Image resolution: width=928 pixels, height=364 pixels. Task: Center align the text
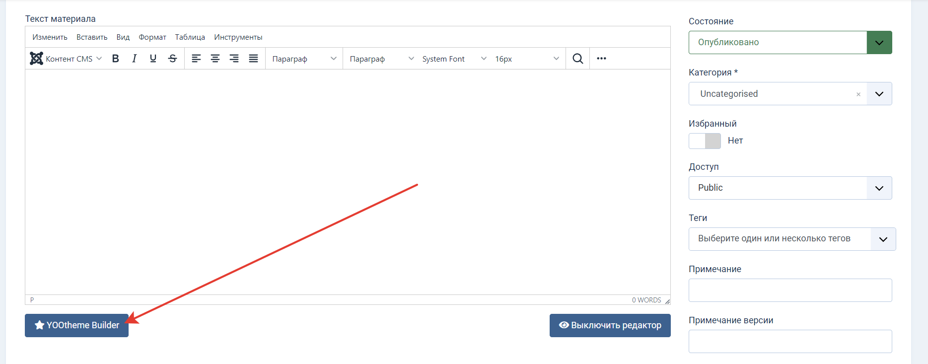[x=215, y=59]
